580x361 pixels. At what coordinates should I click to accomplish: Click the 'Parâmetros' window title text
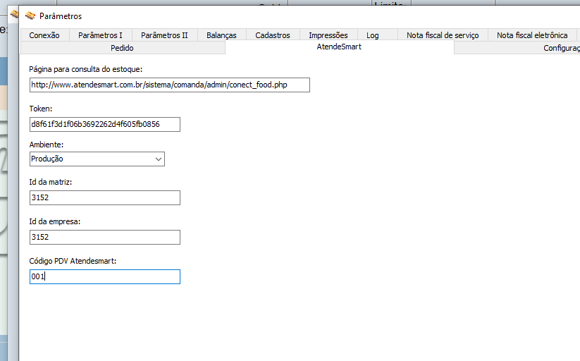[x=61, y=16]
